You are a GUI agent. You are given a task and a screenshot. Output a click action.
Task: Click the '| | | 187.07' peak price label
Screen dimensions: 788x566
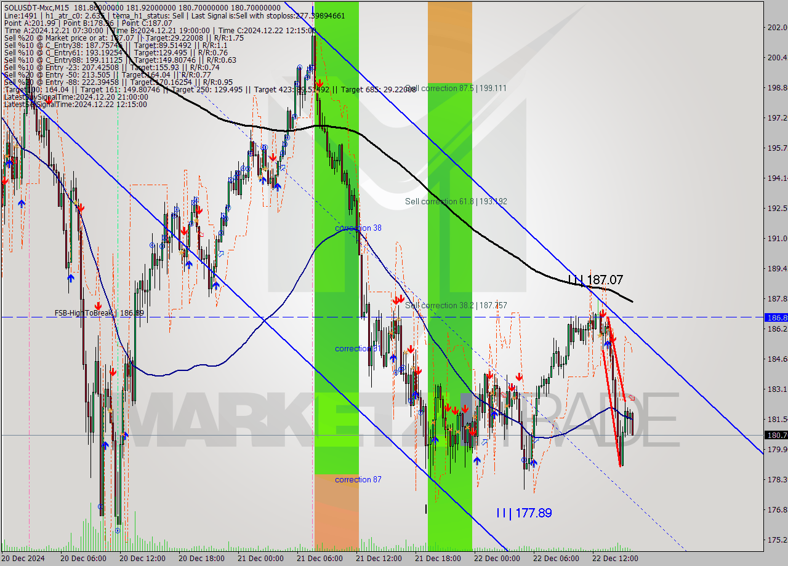click(595, 280)
